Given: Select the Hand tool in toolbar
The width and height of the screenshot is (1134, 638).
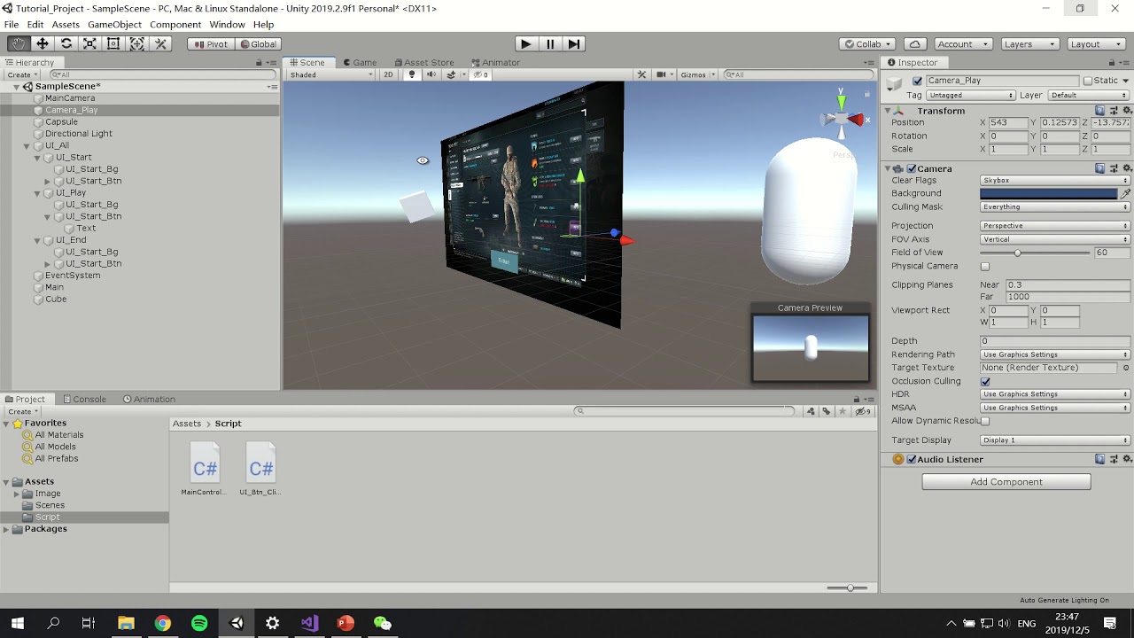Looking at the screenshot, I should click(x=19, y=43).
